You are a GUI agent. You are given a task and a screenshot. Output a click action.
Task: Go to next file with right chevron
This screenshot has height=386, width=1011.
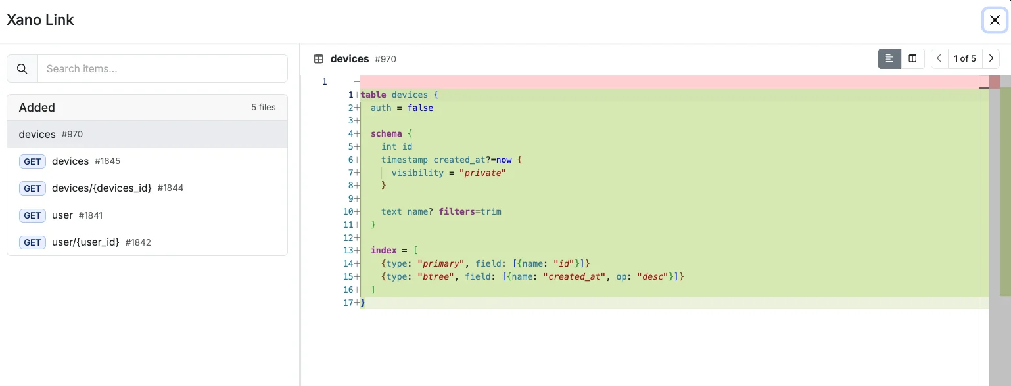click(991, 58)
